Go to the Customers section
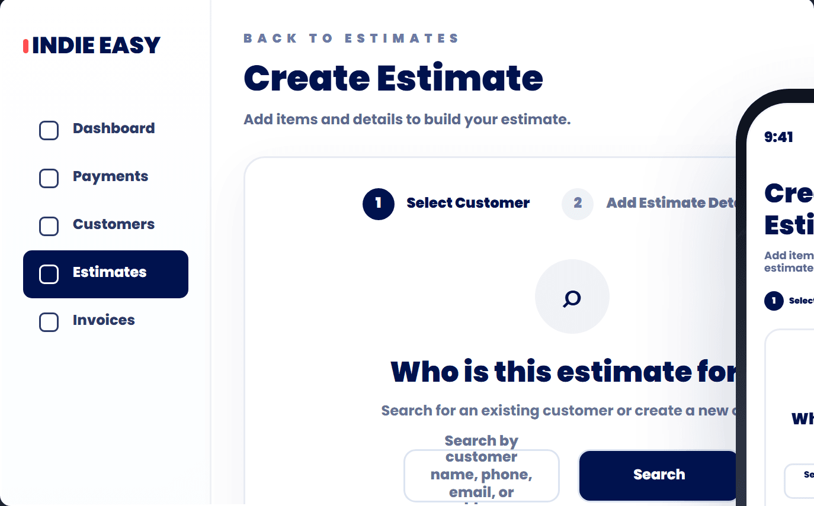Screen dimensions: 814x506 click(105, 226)
